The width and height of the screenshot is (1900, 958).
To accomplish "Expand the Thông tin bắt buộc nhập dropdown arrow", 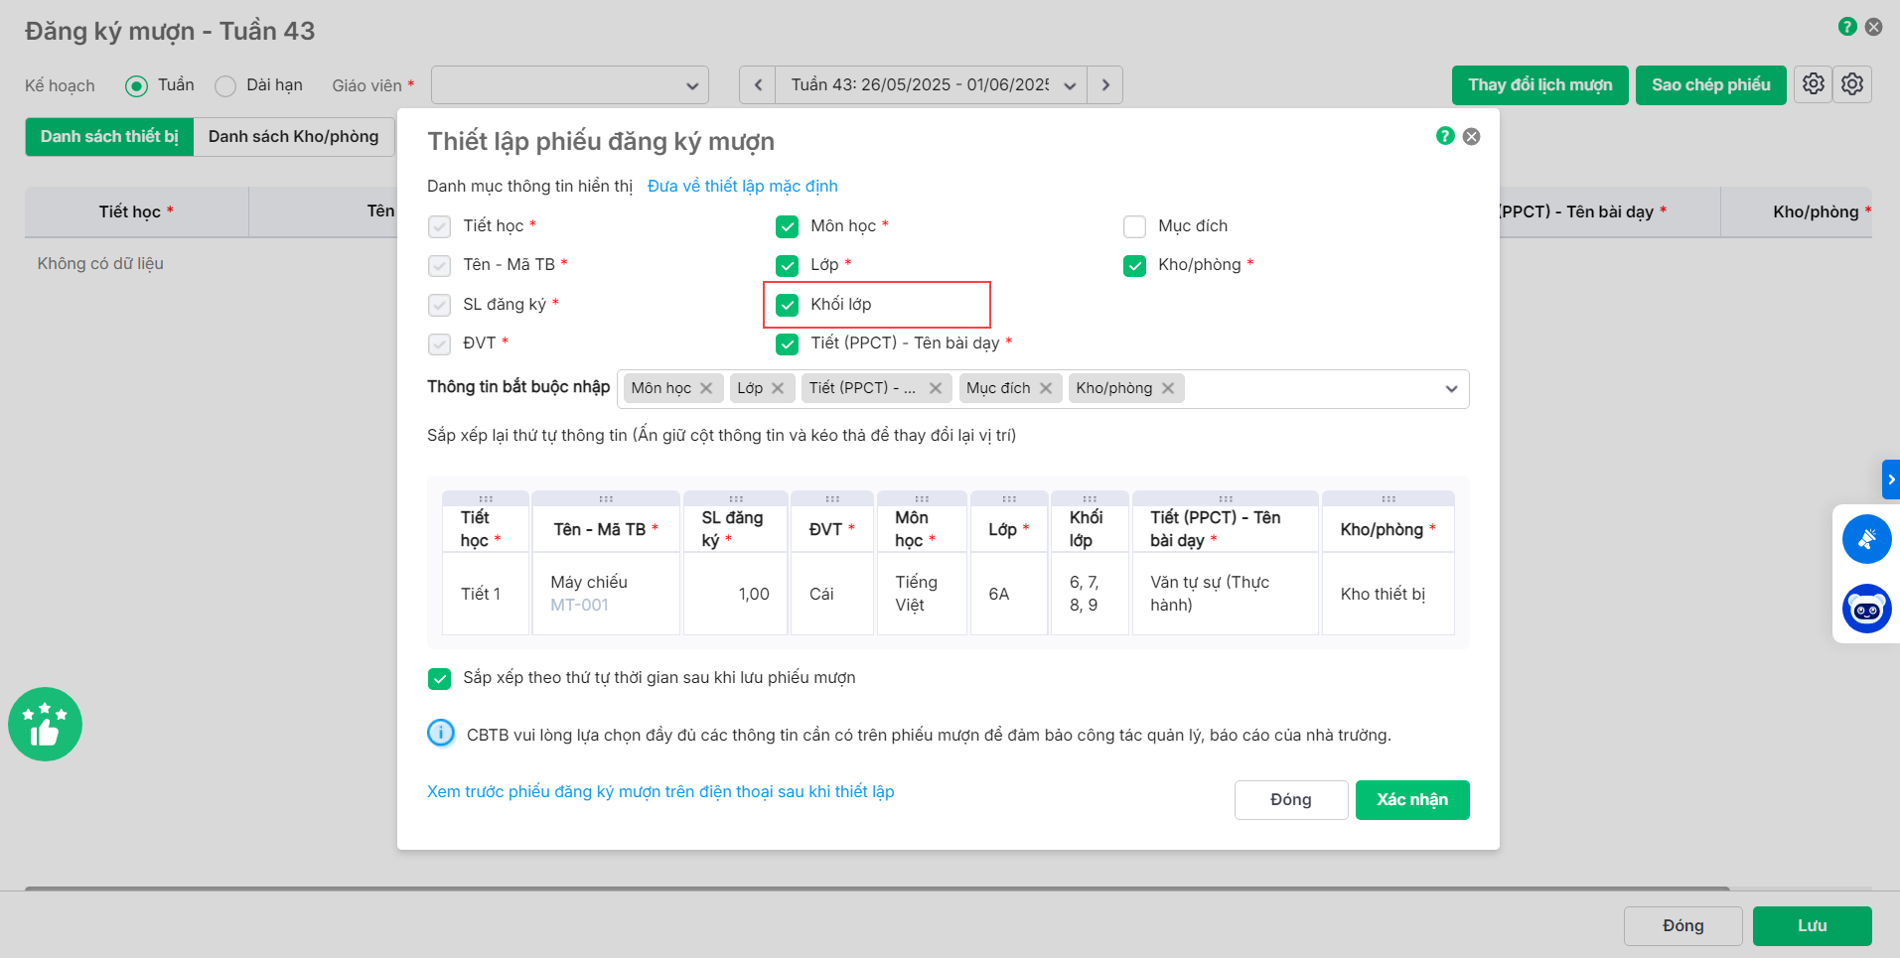I will [1451, 389].
